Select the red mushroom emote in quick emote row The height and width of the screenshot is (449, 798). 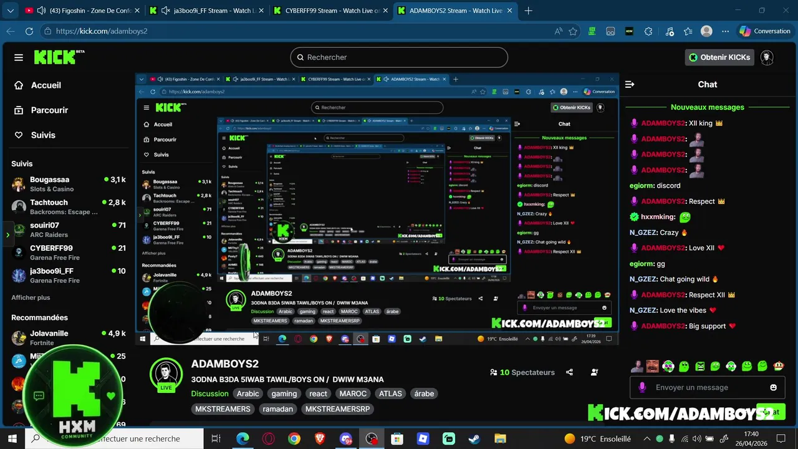(779, 366)
